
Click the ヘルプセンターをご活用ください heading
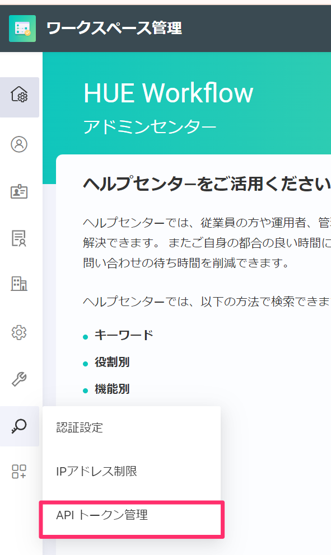(x=207, y=185)
